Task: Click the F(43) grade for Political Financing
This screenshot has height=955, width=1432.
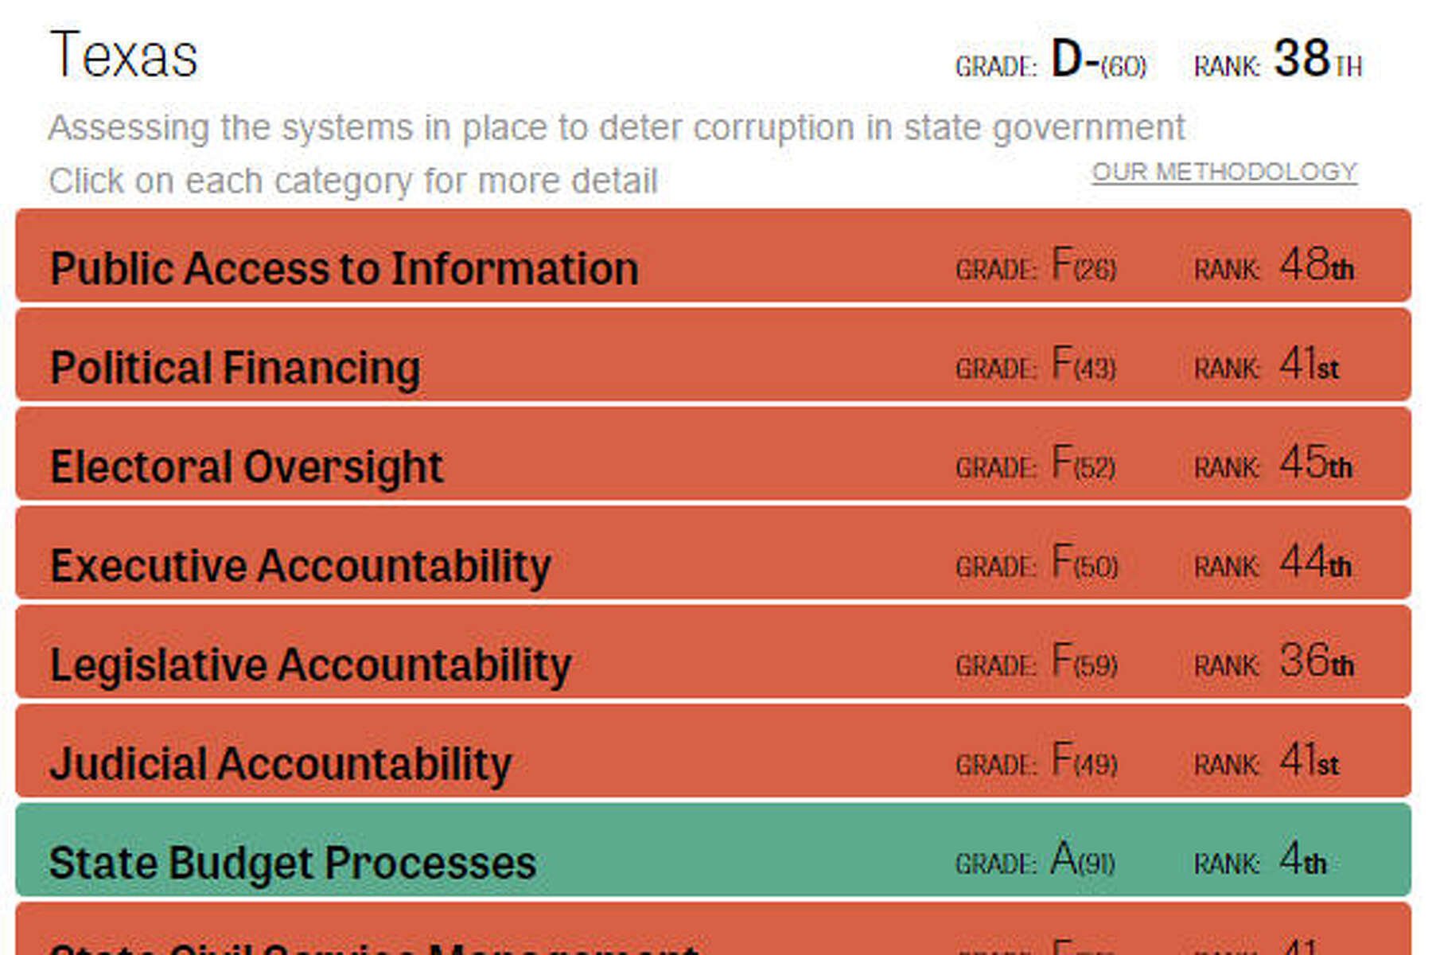Action: click(x=1084, y=364)
